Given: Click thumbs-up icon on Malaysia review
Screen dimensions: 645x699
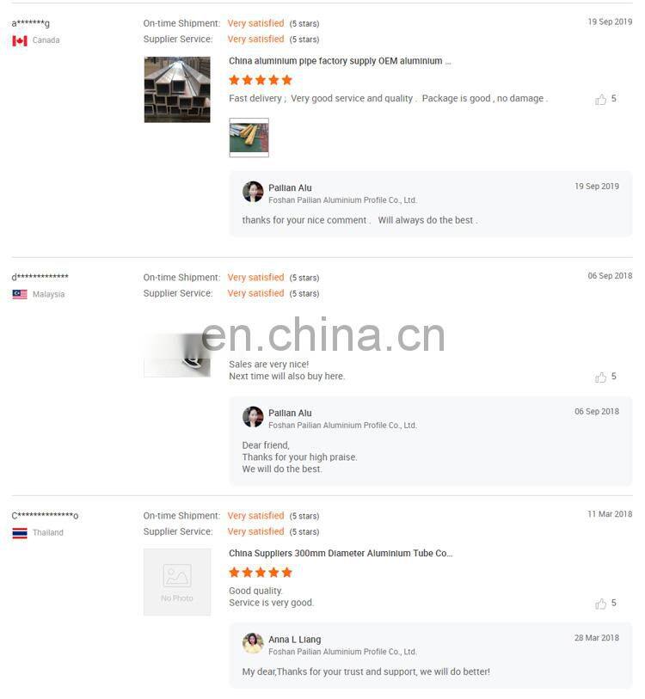Looking at the screenshot, I should coord(600,377).
